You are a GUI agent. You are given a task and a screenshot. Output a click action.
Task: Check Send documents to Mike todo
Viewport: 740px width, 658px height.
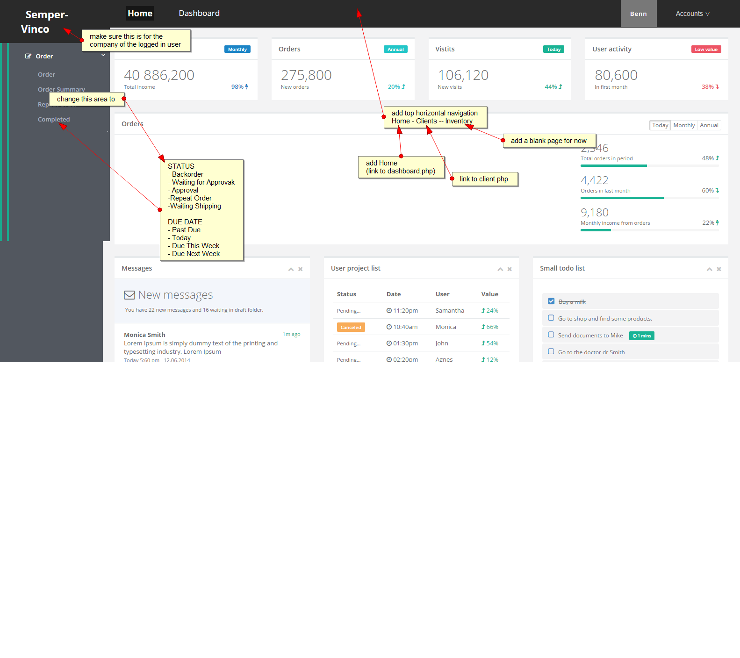click(x=551, y=335)
